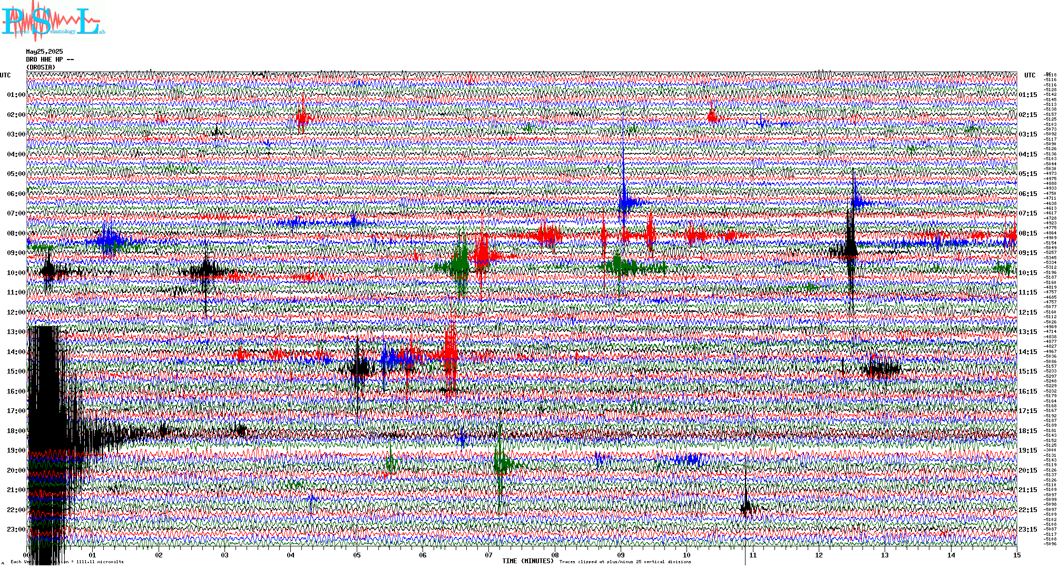Click the 10:00 hour label
The image size is (1059, 569).
pos(16,273)
